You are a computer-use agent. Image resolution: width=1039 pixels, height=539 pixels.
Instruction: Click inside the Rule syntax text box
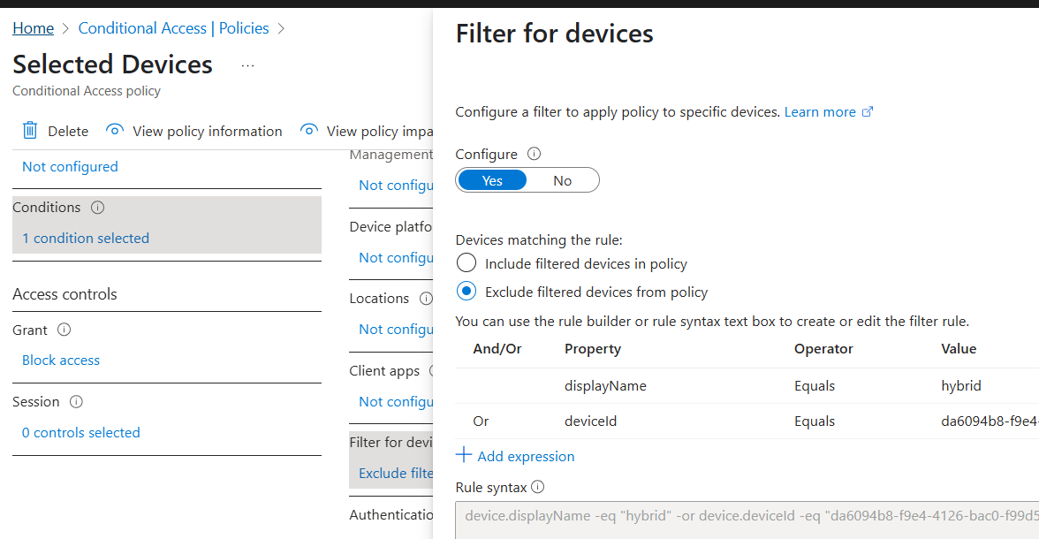click(x=747, y=520)
